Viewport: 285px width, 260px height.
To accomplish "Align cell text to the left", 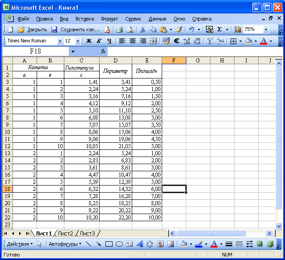I will (x=122, y=41).
